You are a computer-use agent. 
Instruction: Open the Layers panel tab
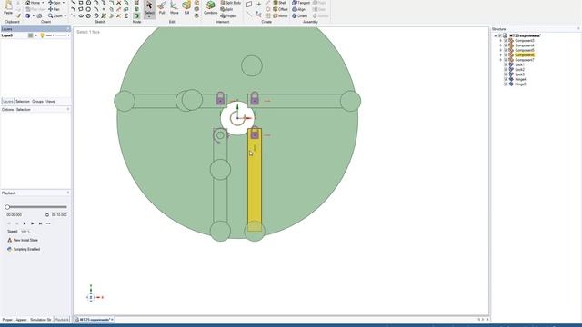click(7, 101)
